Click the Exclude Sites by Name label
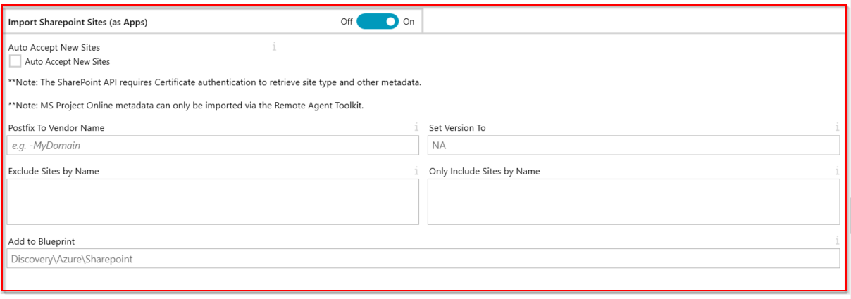This screenshot has height=299, width=851. tap(54, 172)
